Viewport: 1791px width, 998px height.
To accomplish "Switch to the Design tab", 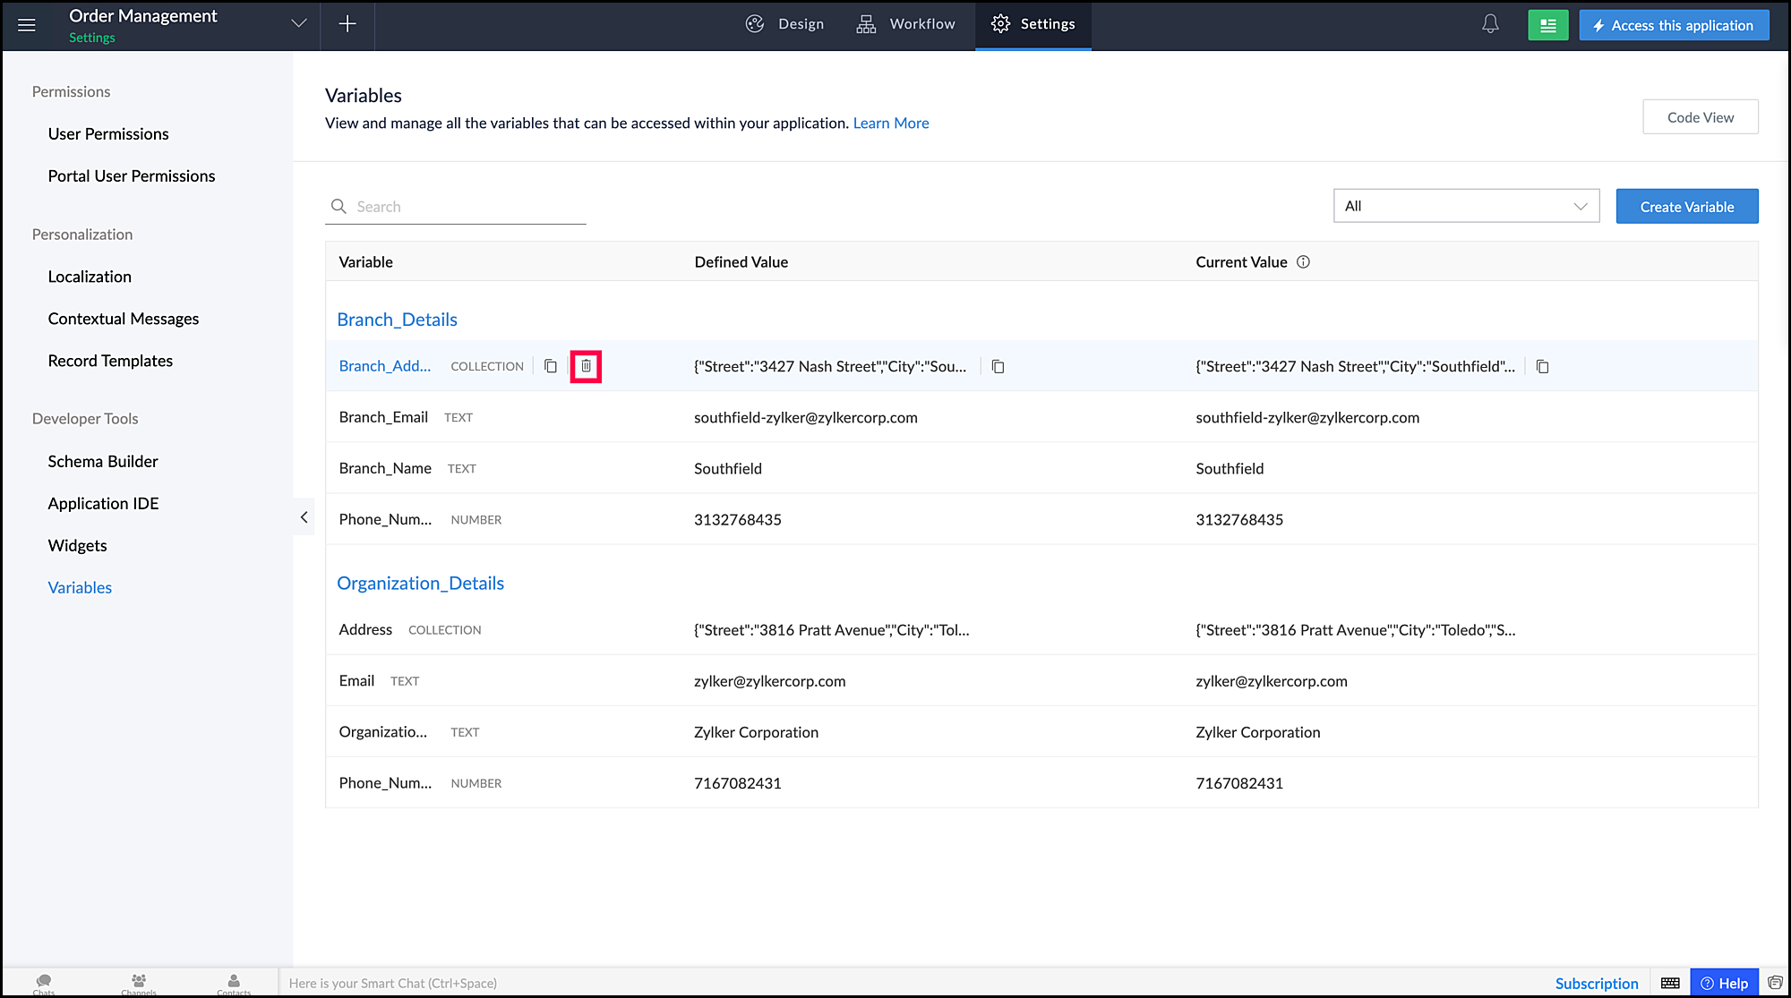I will click(x=784, y=24).
